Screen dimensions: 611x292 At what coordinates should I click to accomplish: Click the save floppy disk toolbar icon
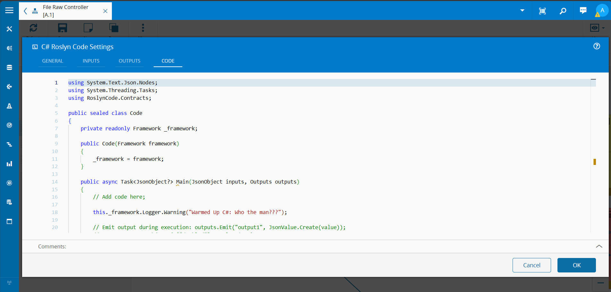(63, 28)
